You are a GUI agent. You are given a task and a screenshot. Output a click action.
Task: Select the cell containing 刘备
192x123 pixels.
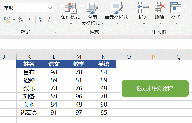point(29,96)
